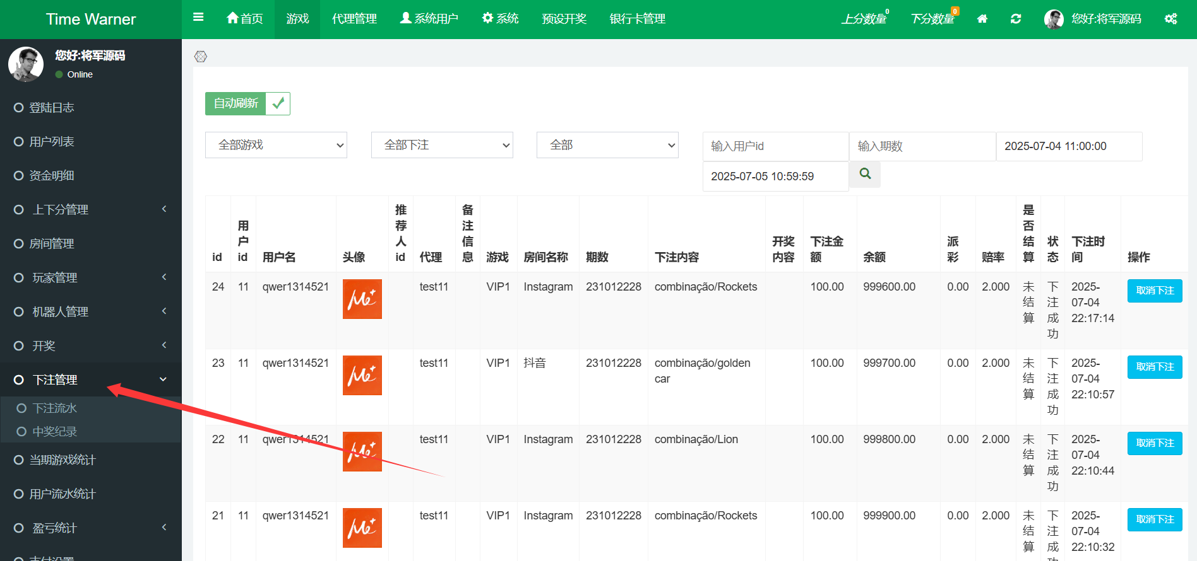This screenshot has height=561, width=1197.
Task: Open 房间管理 in sidebar
Action: tap(91, 244)
